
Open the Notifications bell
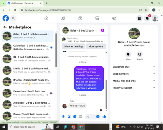click(x=147, y=18)
